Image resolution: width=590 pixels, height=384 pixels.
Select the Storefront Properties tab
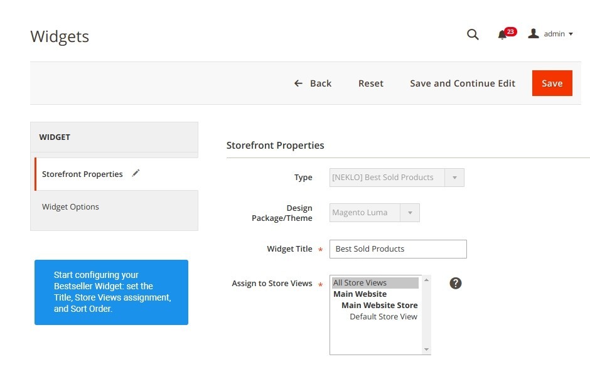tap(82, 174)
